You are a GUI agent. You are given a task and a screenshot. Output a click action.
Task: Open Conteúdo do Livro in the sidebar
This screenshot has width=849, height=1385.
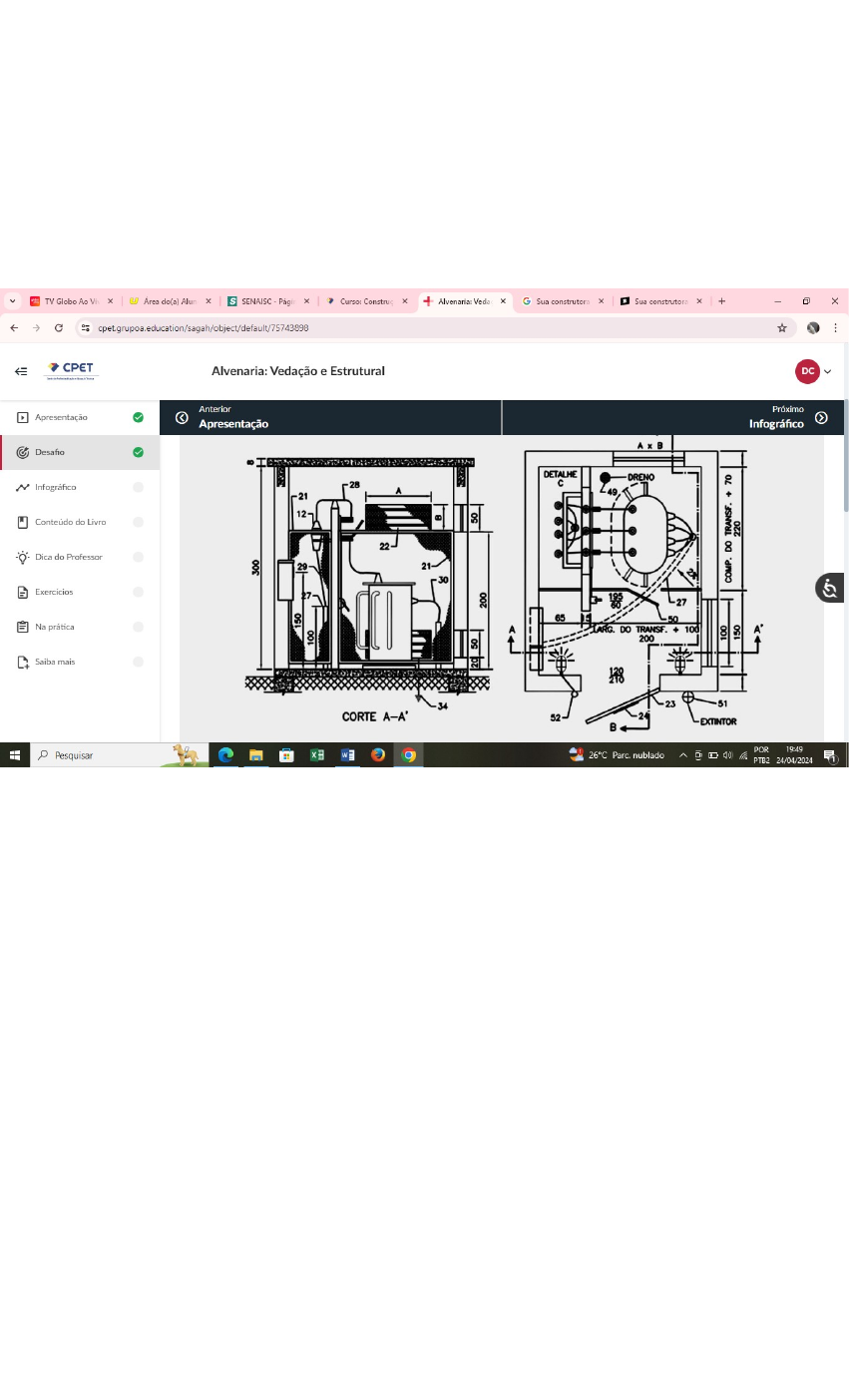[70, 522]
